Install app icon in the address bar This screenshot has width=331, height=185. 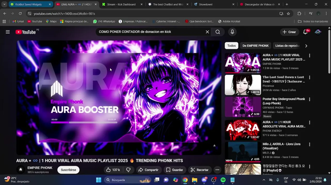pyautogui.click(x=281, y=14)
